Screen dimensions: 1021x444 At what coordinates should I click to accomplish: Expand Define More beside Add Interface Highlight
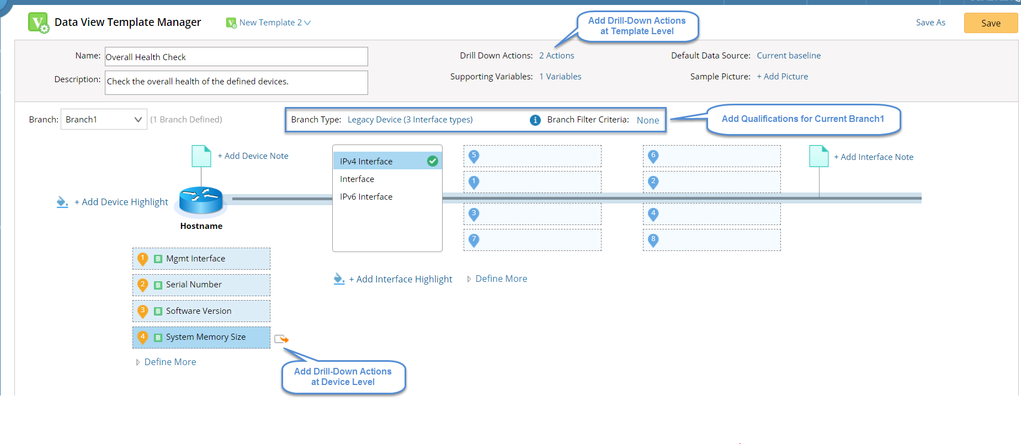pos(497,279)
